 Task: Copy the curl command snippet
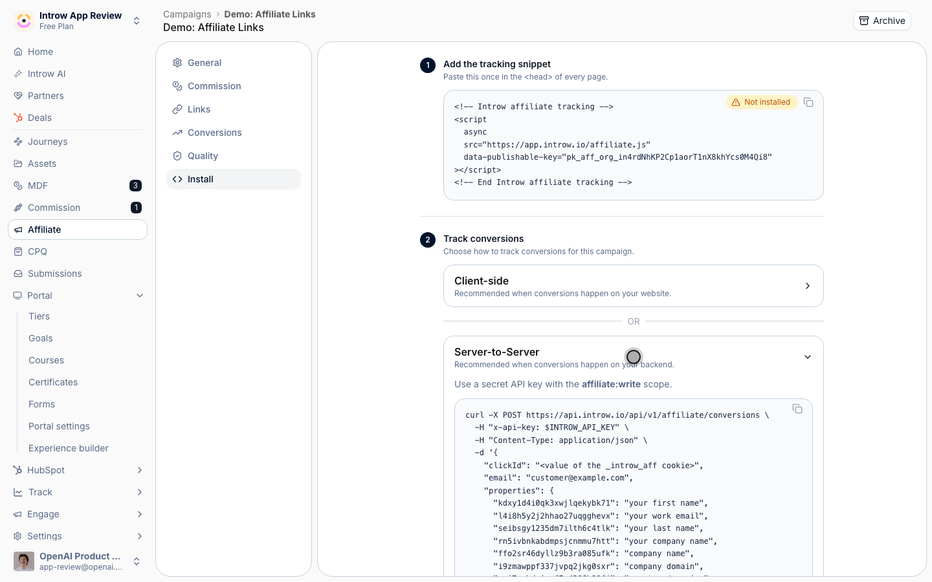[x=797, y=409]
